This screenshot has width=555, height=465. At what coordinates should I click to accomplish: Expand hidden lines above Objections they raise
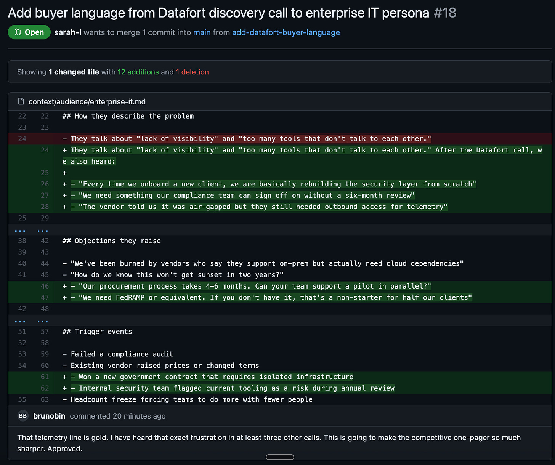click(x=30, y=230)
